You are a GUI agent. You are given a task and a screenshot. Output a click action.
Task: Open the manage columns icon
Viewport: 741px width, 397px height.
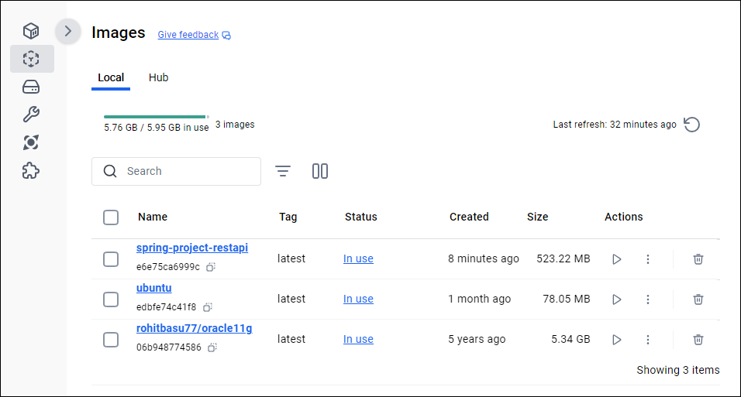click(320, 171)
